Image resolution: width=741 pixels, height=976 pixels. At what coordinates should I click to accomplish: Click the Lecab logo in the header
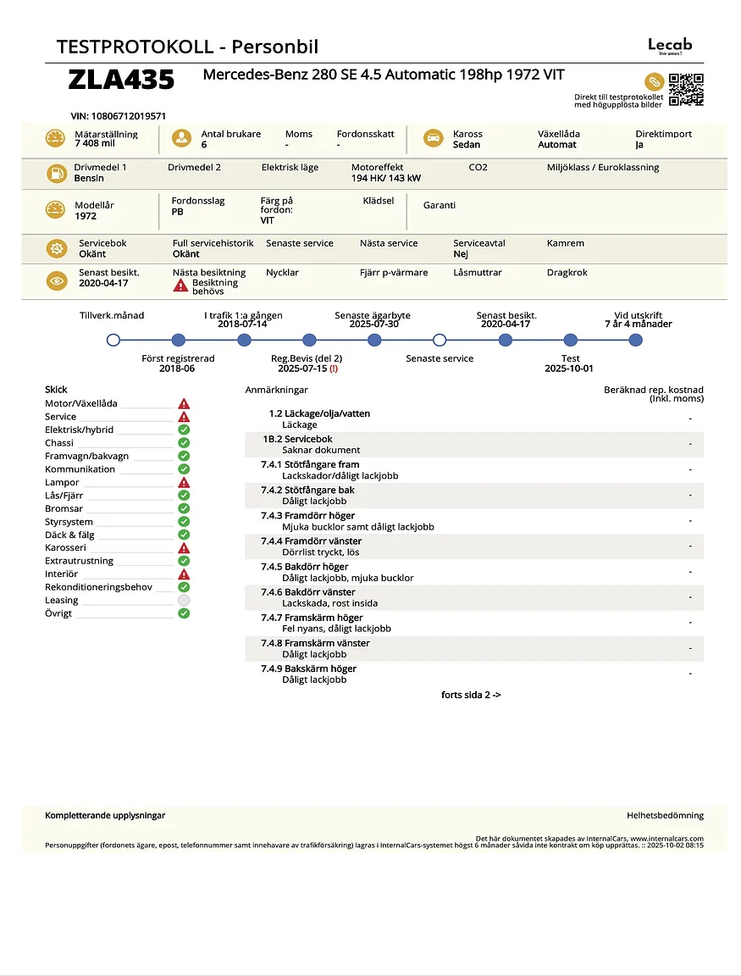(670, 46)
